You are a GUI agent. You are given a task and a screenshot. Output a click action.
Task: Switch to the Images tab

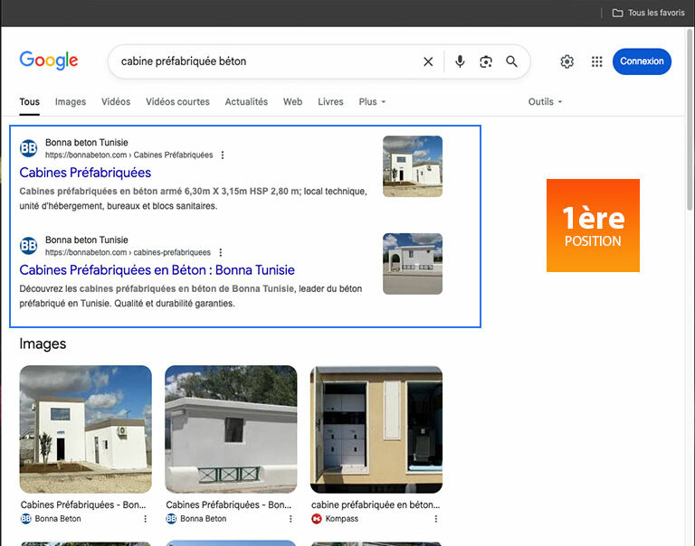tap(71, 102)
